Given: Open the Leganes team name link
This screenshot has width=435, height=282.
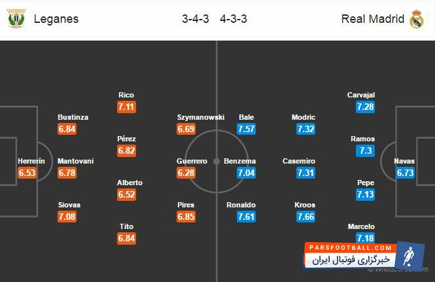Looking at the screenshot, I should [x=58, y=19].
